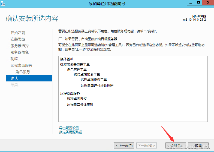Click the 取消 button
This screenshot has width=214, height=152.
coord(198,145)
